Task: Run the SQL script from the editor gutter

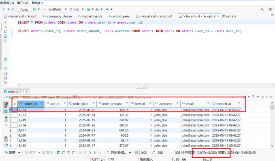Action: [x=5, y=31]
